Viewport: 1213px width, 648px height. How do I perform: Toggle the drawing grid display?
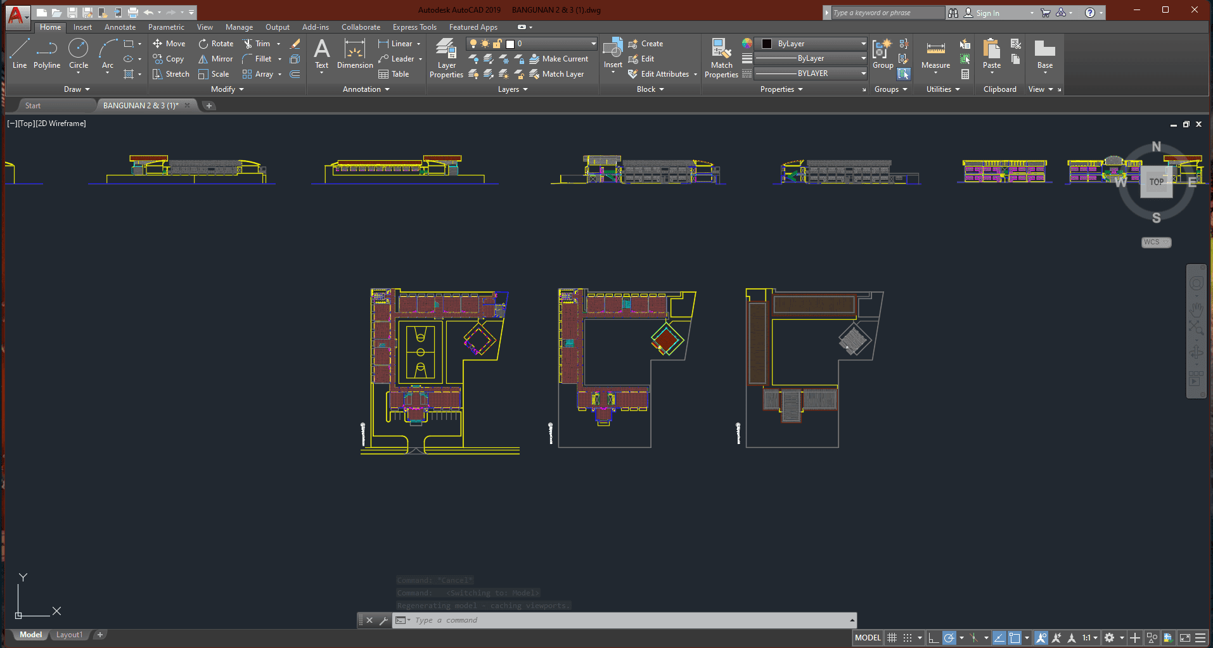click(x=892, y=638)
